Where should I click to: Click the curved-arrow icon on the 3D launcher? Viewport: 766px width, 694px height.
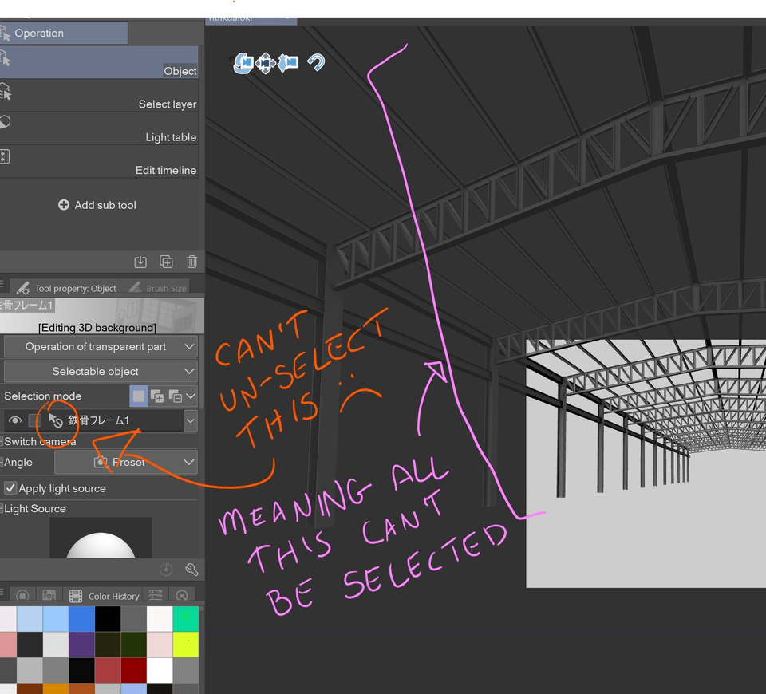pos(316,63)
